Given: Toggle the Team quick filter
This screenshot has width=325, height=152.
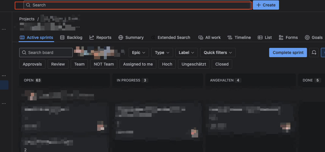Looking at the screenshot, I should pos(79,64).
